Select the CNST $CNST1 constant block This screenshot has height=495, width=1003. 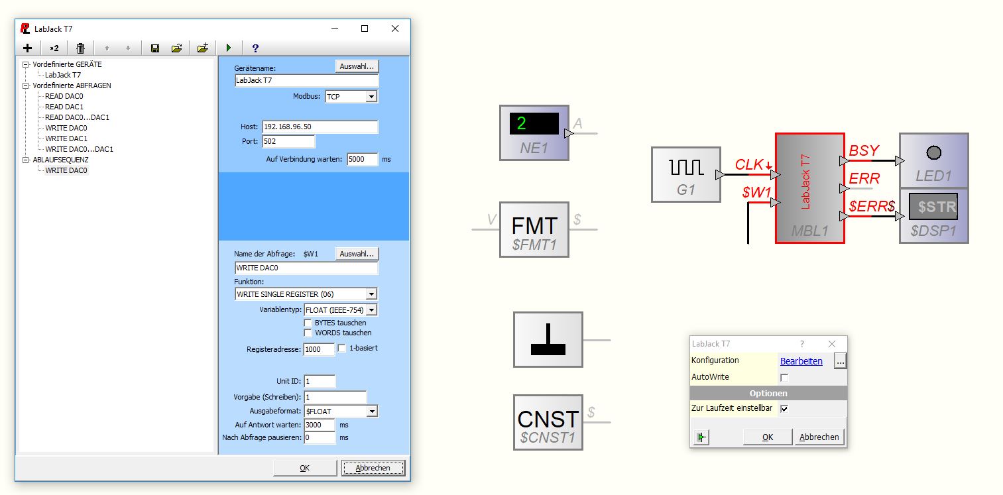(548, 422)
